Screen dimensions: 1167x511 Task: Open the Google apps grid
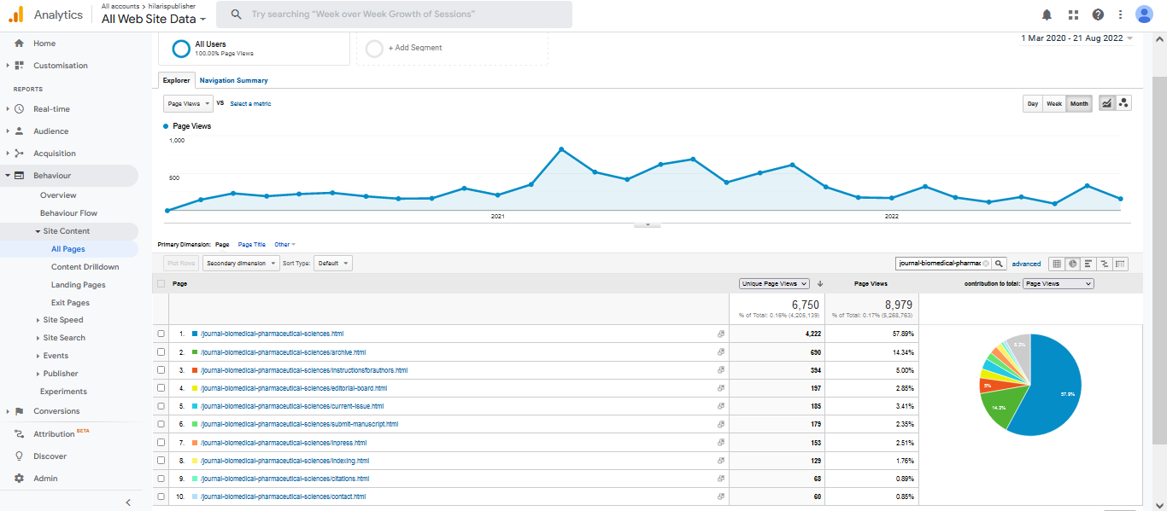click(x=1073, y=15)
